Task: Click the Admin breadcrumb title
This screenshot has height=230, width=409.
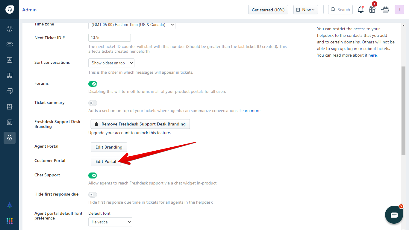Action: (29, 10)
